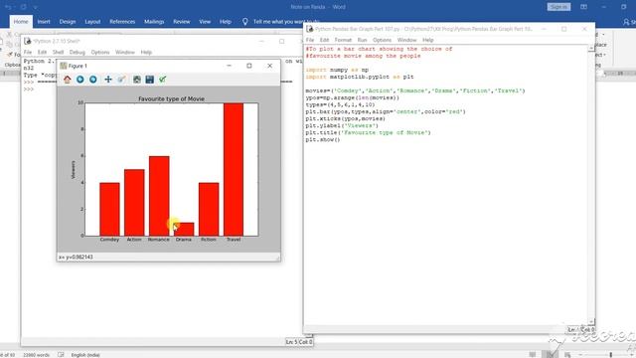Maximize the Figure 1 window
The image size is (636, 358).
coord(249,66)
